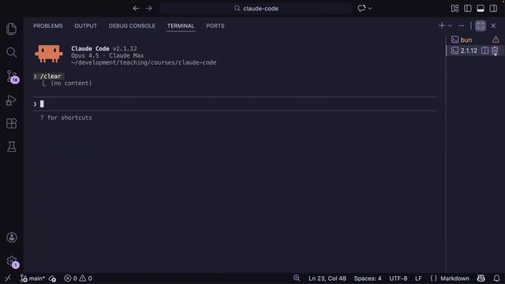Go forward with the right arrow
This screenshot has width=505, height=284.
pos(149,9)
